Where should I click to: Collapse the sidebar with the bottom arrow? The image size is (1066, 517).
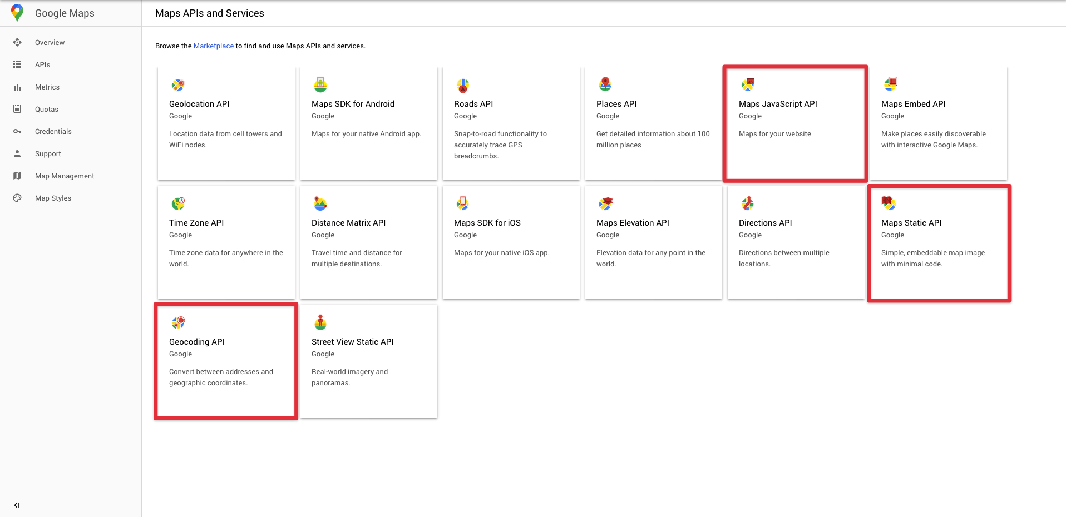[x=17, y=505]
